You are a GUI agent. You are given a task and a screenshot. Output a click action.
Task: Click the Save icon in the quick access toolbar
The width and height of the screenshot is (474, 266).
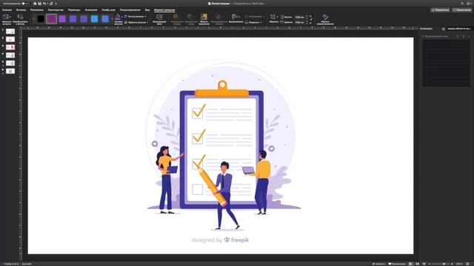[x=39, y=4]
